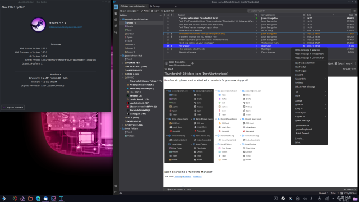359x202 pixels.
Task: Expand the FOSS + LINUX folder
Action: click(x=123, y=67)
